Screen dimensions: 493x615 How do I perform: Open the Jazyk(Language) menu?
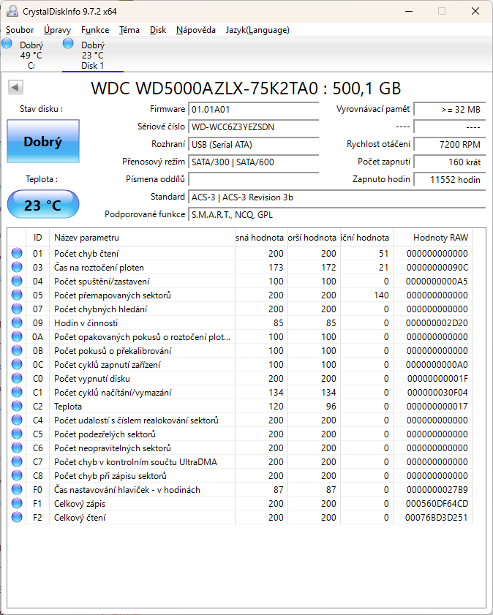pyautogui.click(x=257, y=30)
